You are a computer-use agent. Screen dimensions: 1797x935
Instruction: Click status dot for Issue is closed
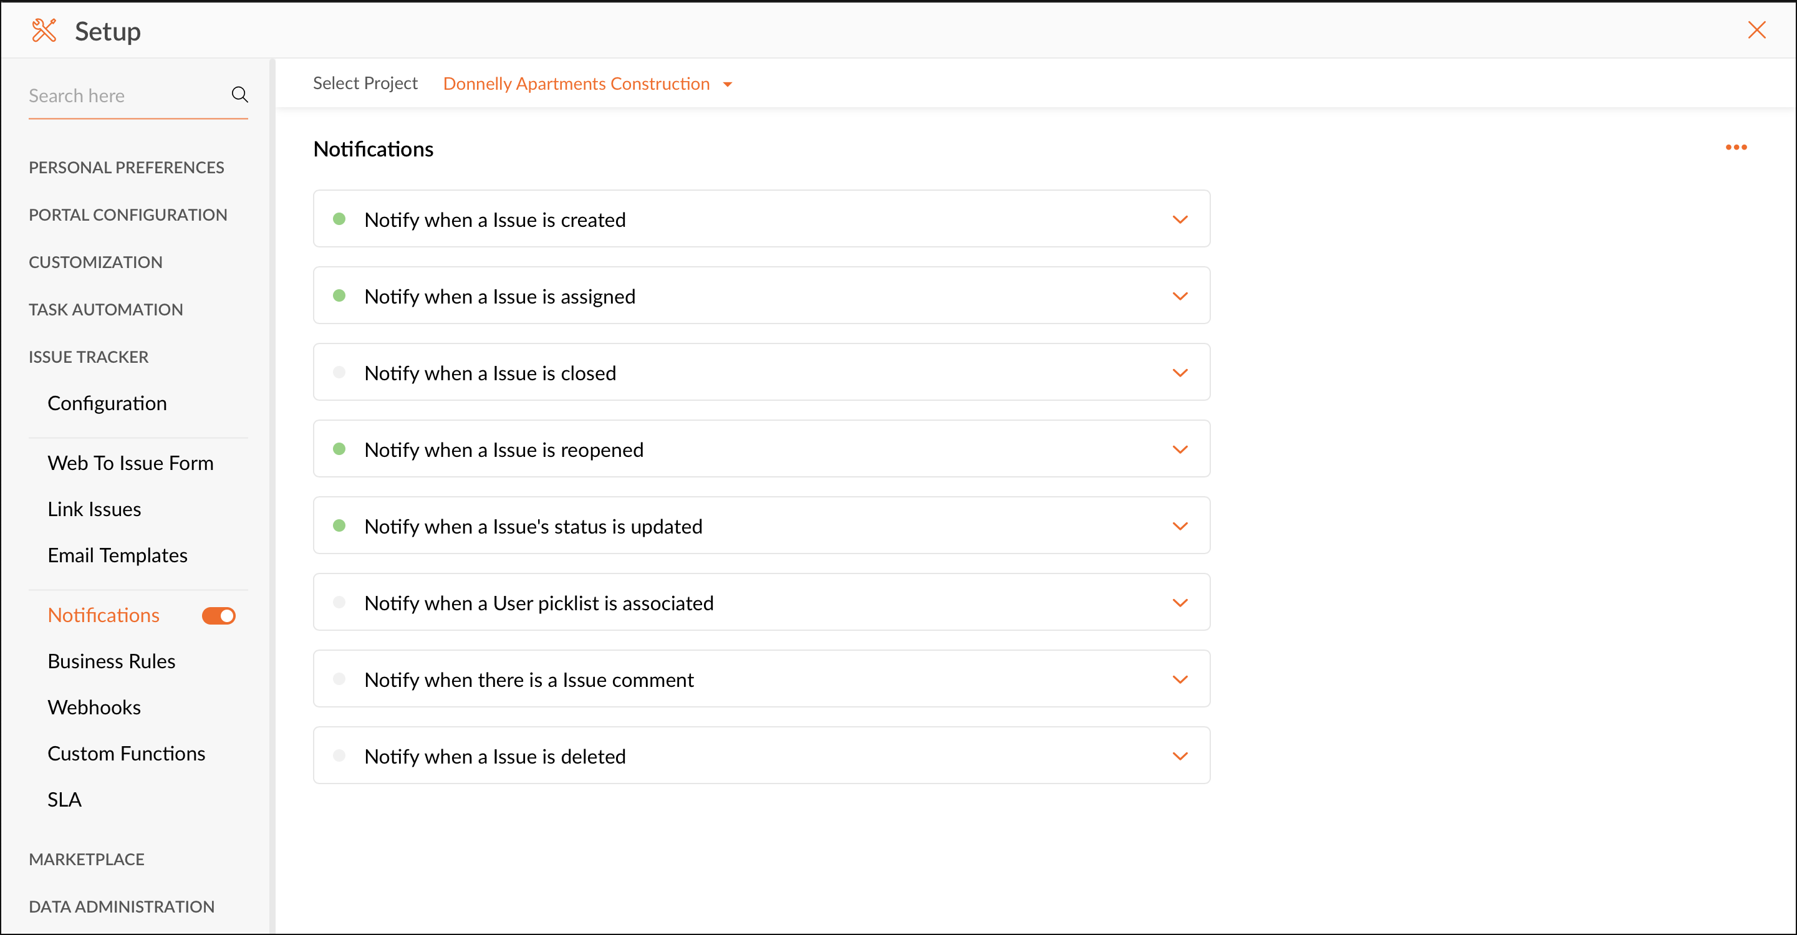pos(339,372)
